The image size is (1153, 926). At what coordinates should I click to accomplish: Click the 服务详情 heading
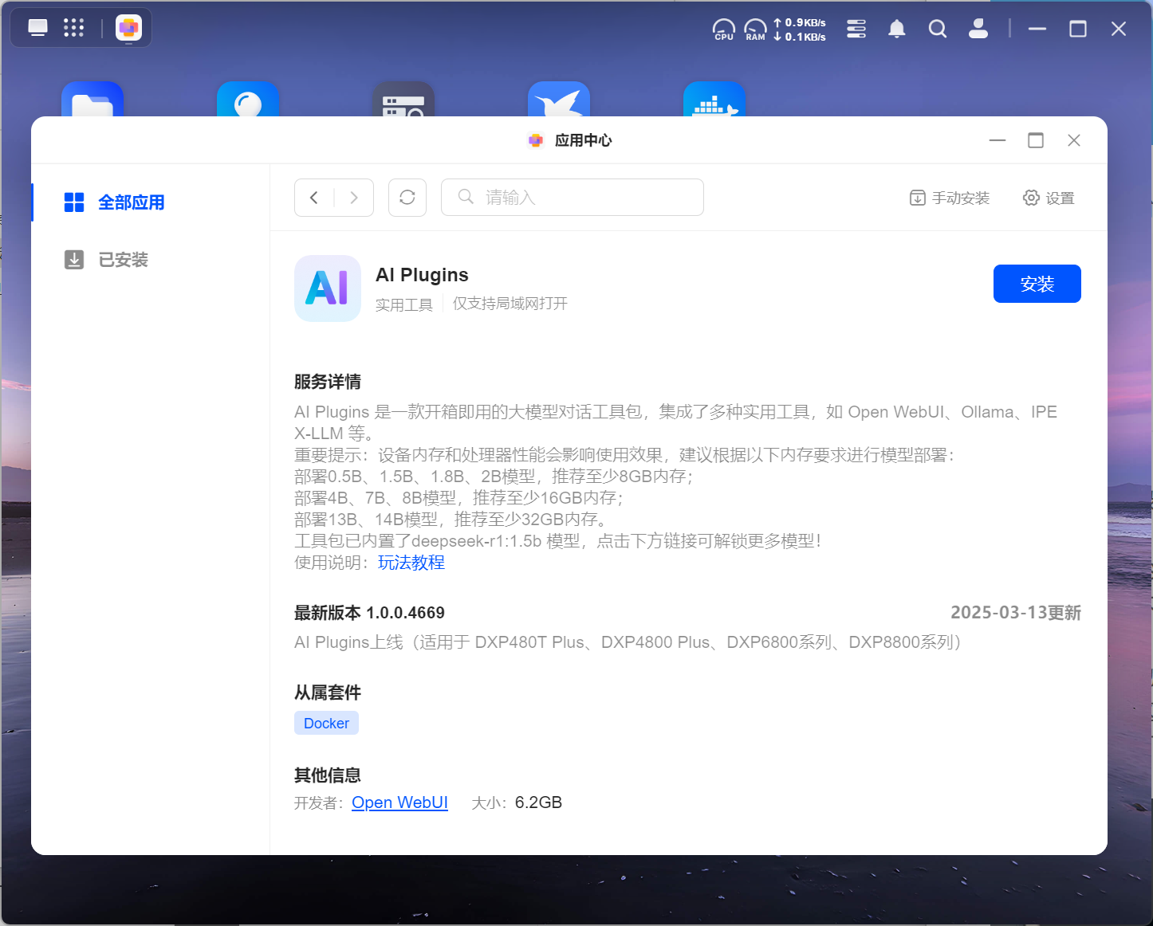(328, 382)
